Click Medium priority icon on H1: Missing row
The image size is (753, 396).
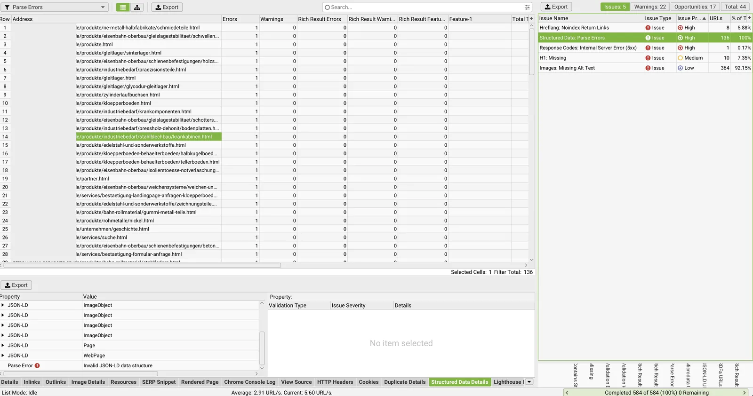tap(680, 58)
